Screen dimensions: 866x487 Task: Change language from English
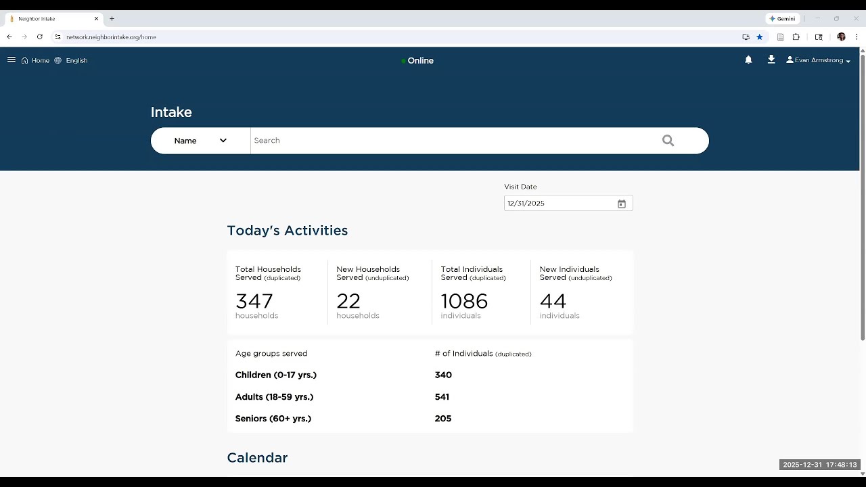[76, 60]
